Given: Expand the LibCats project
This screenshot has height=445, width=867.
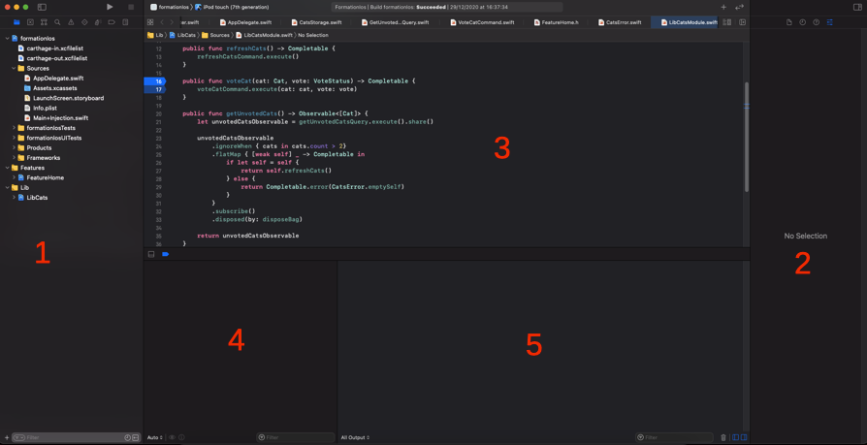Looking at the screenshot, I should 14,198.
